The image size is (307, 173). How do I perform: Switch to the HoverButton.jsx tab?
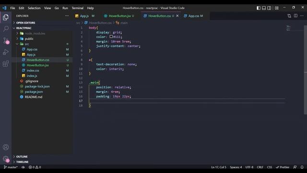pos(119,16)
